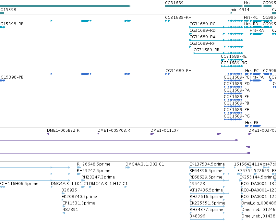Click the CG31689-RA transcript label
The height and width of the screenshot is (221, 276).
202,37
